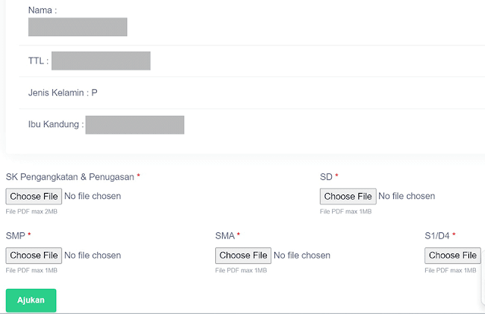Click "No file chosen" beside SMA upload
This screenshot has height=314, width=485.
(x=302, y=256)
